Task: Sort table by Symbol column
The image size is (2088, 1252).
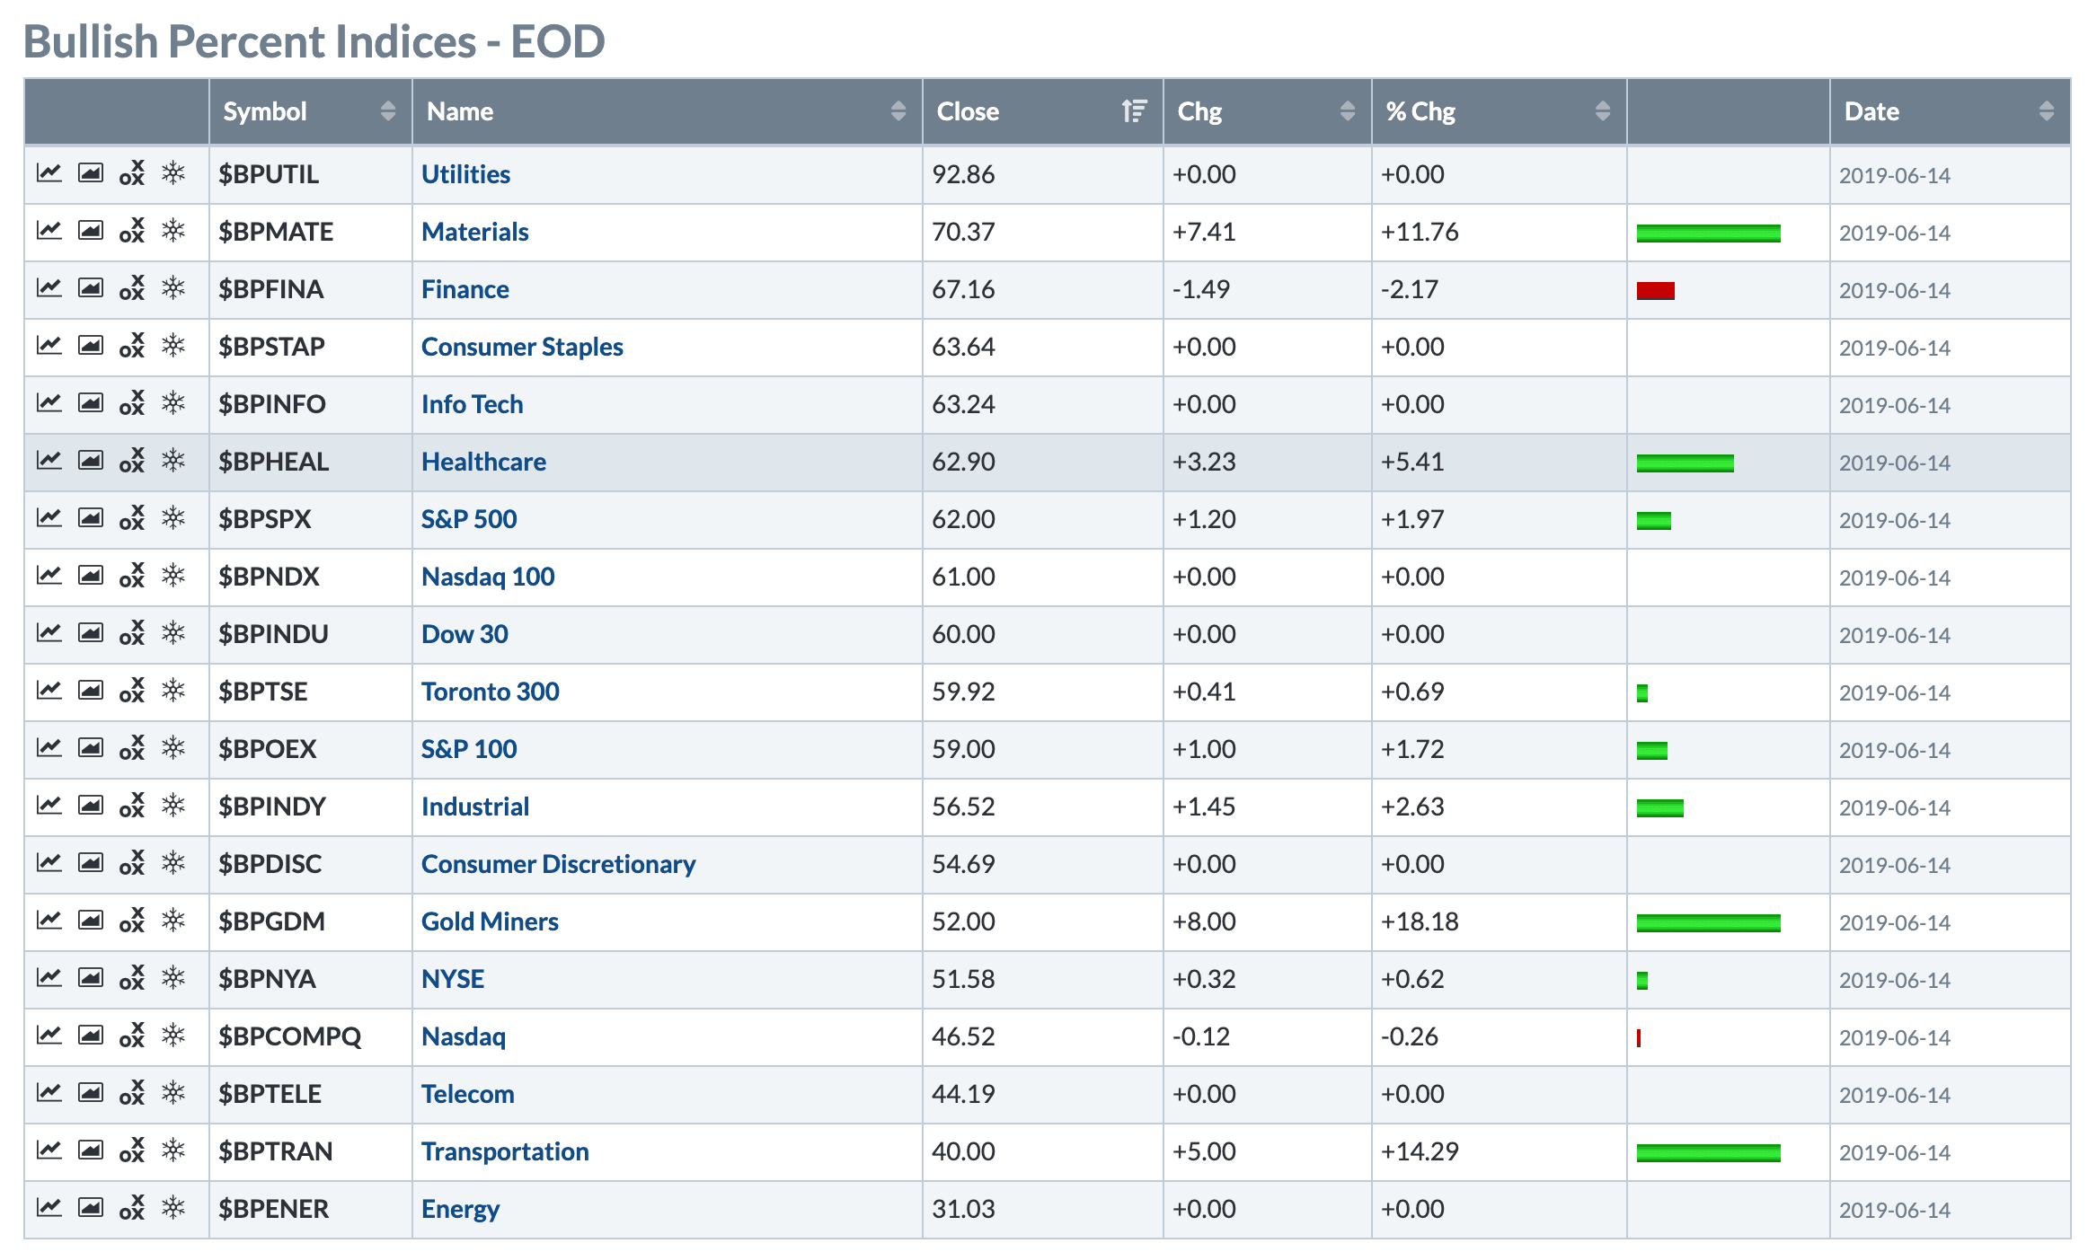Action: pyautogui.click(x=387, y=111)
